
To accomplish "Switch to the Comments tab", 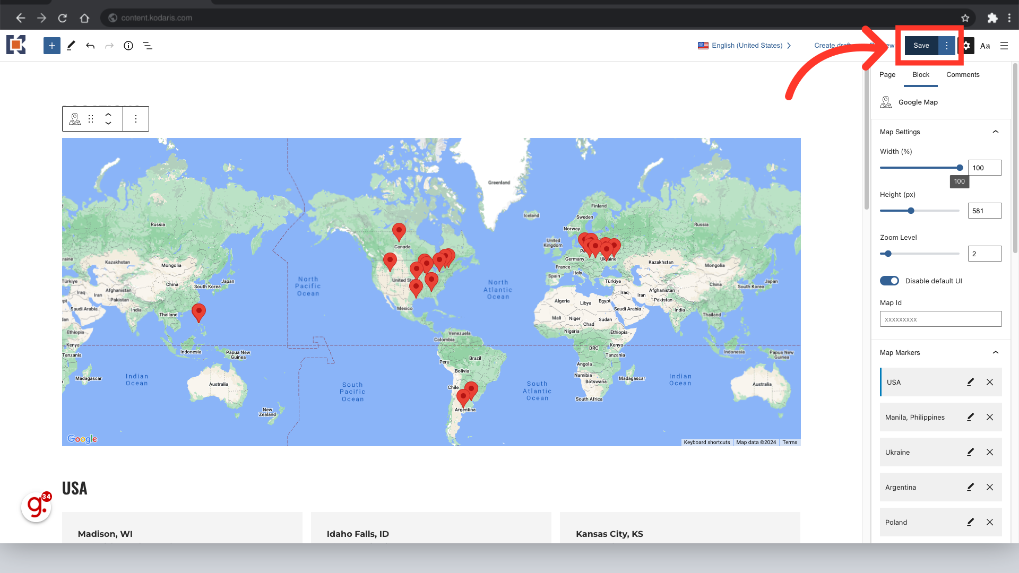I will [963, 75].
